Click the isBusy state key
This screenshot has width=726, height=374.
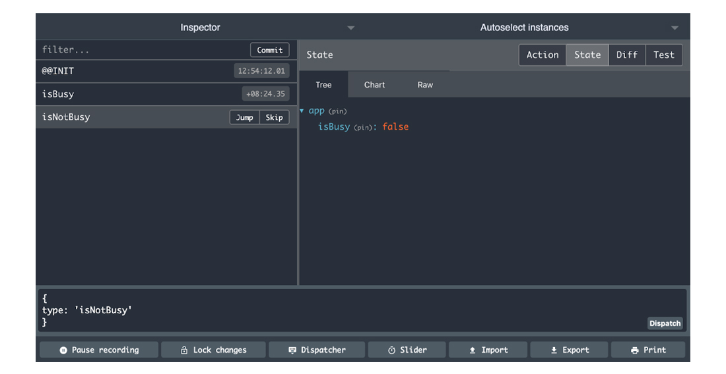[334, 127]
